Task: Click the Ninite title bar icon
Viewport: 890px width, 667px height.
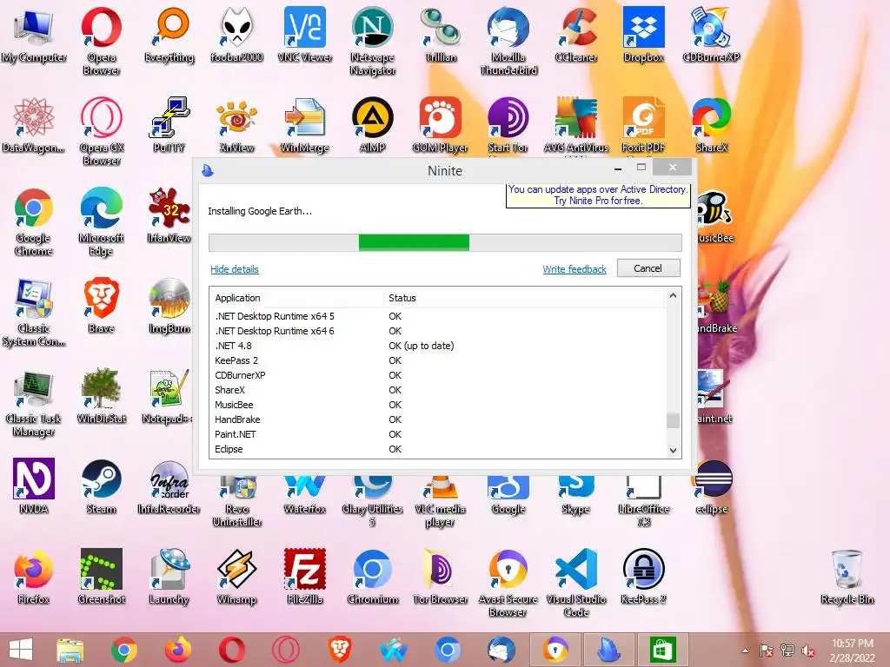Action: click(208, 170)
